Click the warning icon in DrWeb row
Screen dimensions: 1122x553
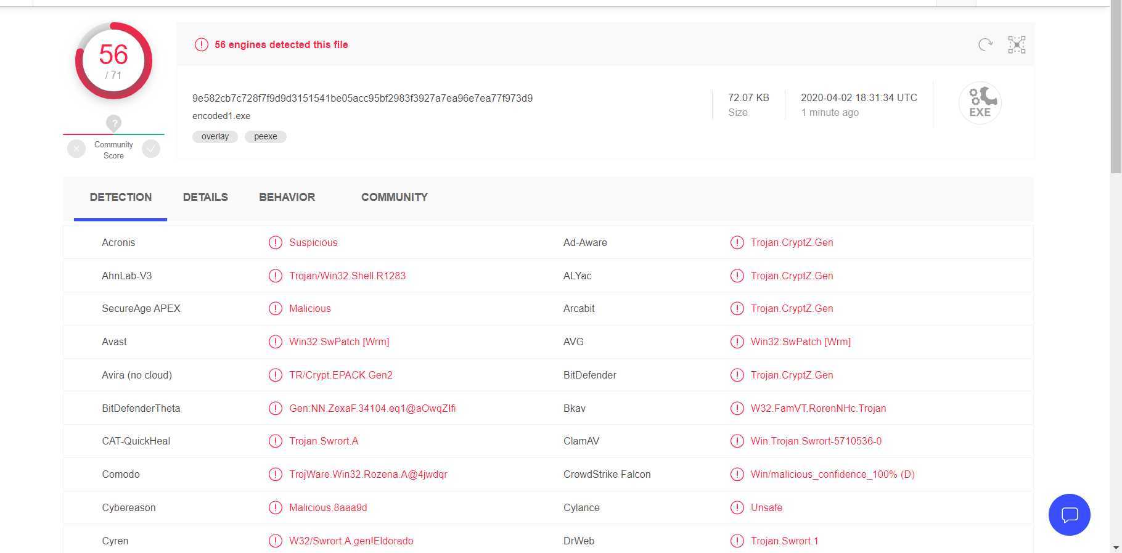pyautogui.click(x=737, y=541)
